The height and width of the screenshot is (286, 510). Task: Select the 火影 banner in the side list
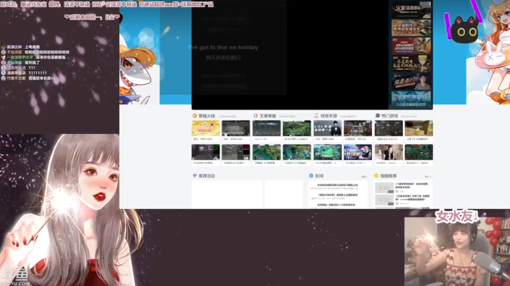(x=411, y=10)
